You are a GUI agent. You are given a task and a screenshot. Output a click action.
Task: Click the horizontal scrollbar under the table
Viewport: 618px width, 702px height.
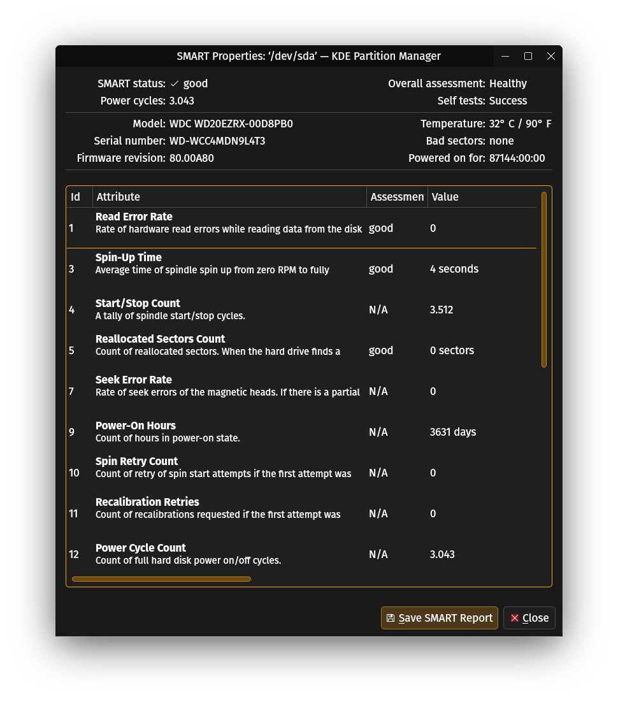161,579
